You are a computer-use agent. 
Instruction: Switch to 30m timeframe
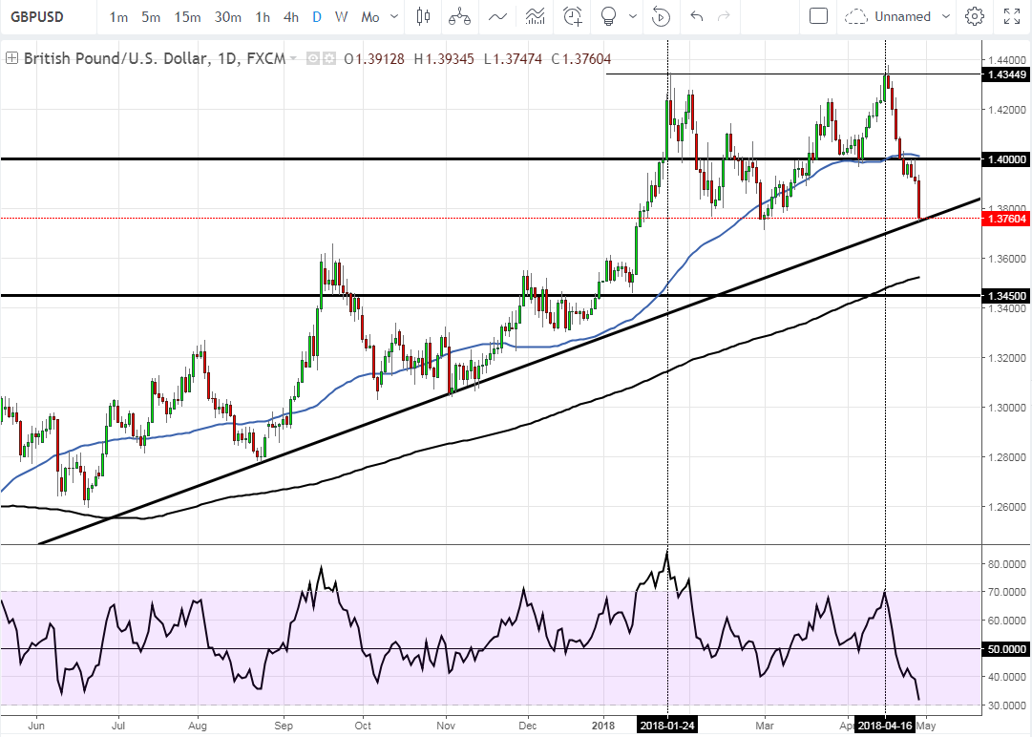[228, 17]
